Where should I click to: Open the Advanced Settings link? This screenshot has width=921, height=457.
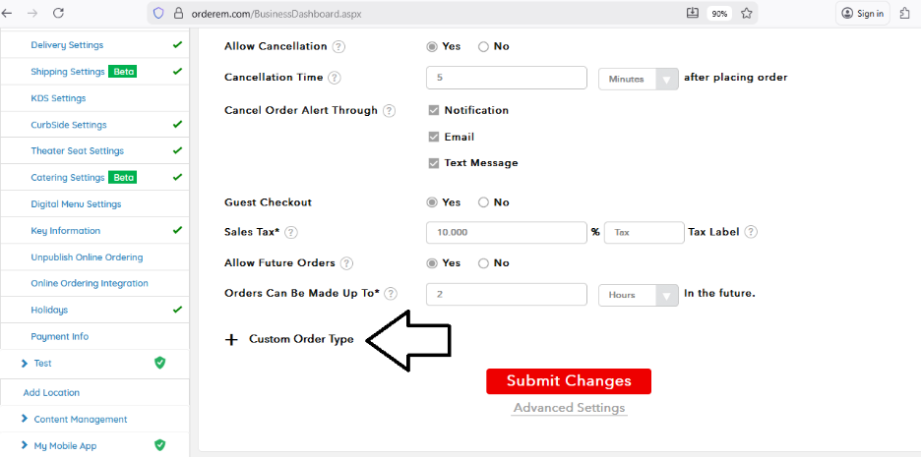(x=569, y=408)
